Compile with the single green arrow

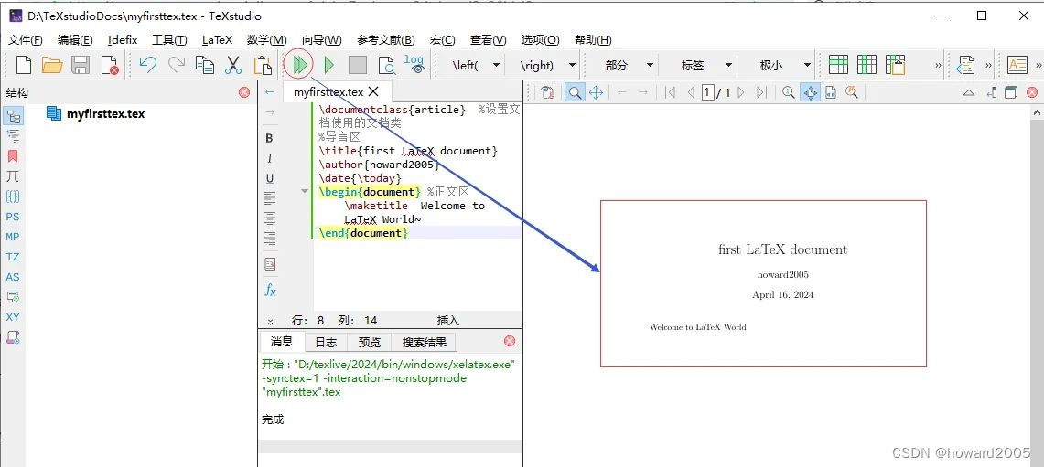(328, 65)
